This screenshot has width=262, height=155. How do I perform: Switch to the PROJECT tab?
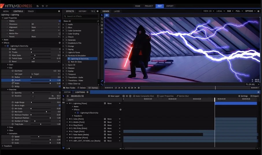click(x=149, y=6)
